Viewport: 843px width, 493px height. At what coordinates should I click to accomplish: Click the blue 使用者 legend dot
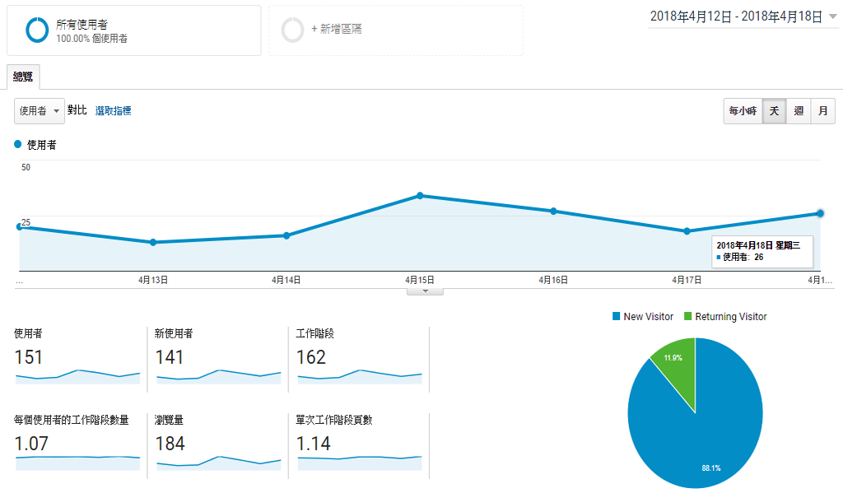[x=18, y=144]
